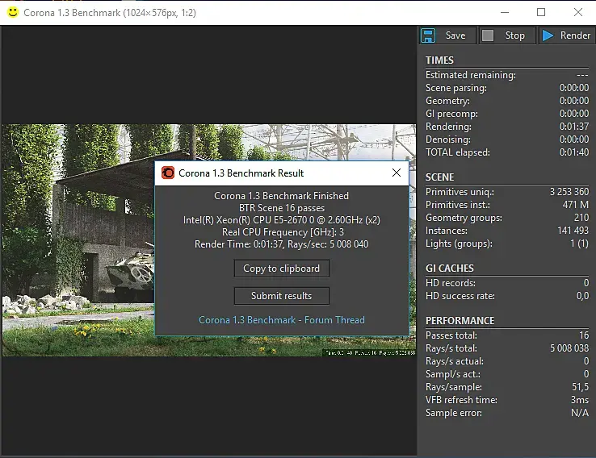Image resolution: width=596 pixels, height=458 pixels.
Task: Click the 'GI precomp:' row label
Action: 451,114
